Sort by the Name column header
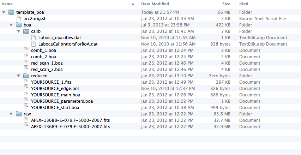This screenshot has height=155, width=301. (68, 4)
